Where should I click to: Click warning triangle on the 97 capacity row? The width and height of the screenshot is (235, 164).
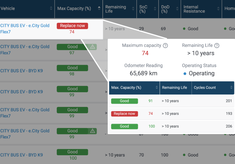click(x=93, y=47)
